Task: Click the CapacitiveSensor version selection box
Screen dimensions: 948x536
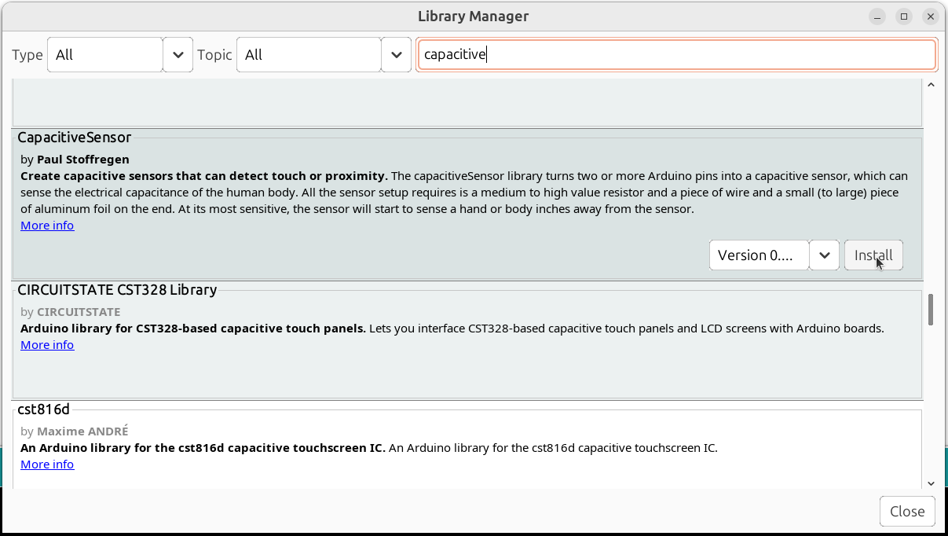Action: (x=759, y=255)
